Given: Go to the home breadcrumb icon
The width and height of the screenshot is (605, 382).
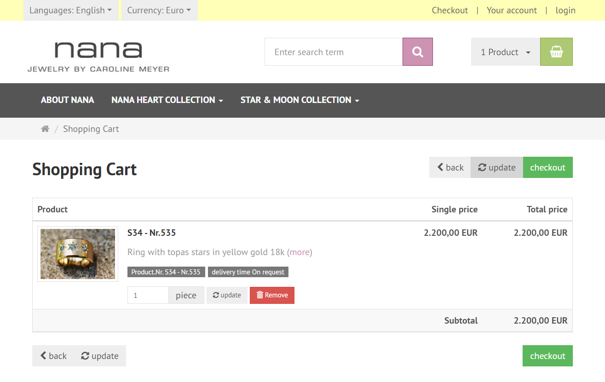Looking at the screenshot, I should (45, 129).
